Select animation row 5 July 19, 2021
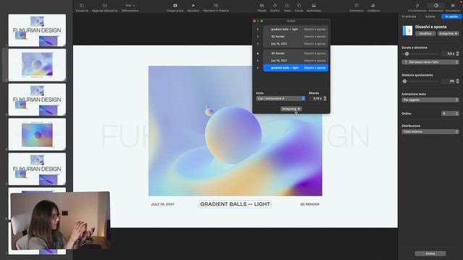463x260 pixels. pos(296,61)
